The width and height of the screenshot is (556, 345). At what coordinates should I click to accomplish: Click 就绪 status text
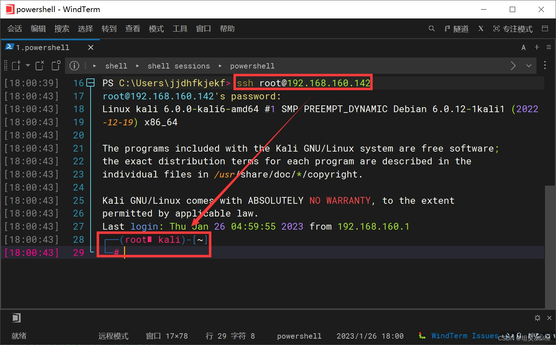tap(19, 336)
